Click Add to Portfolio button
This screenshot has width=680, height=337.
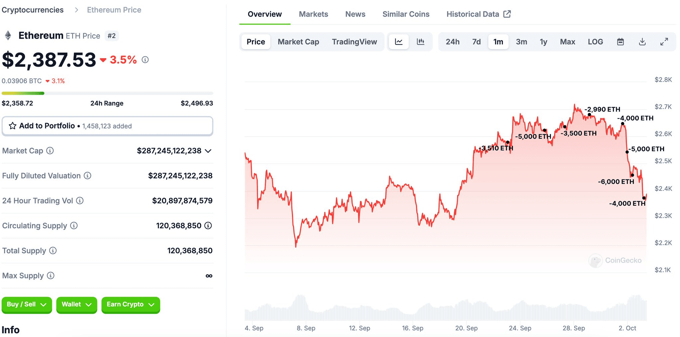(107, 126)
